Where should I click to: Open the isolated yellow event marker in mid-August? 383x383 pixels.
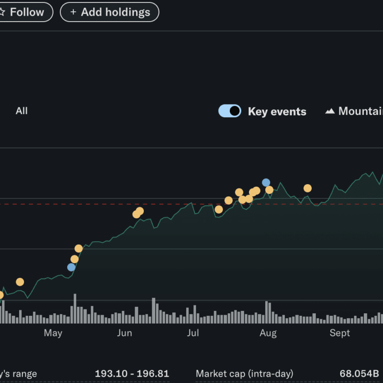(x=307, y=188)
